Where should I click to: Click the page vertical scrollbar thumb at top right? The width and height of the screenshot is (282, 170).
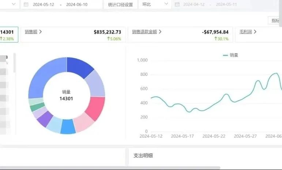(281, 14)
